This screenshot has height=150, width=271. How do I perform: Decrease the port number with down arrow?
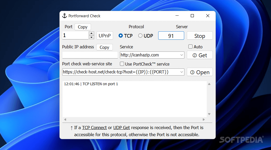click(92, 37)
